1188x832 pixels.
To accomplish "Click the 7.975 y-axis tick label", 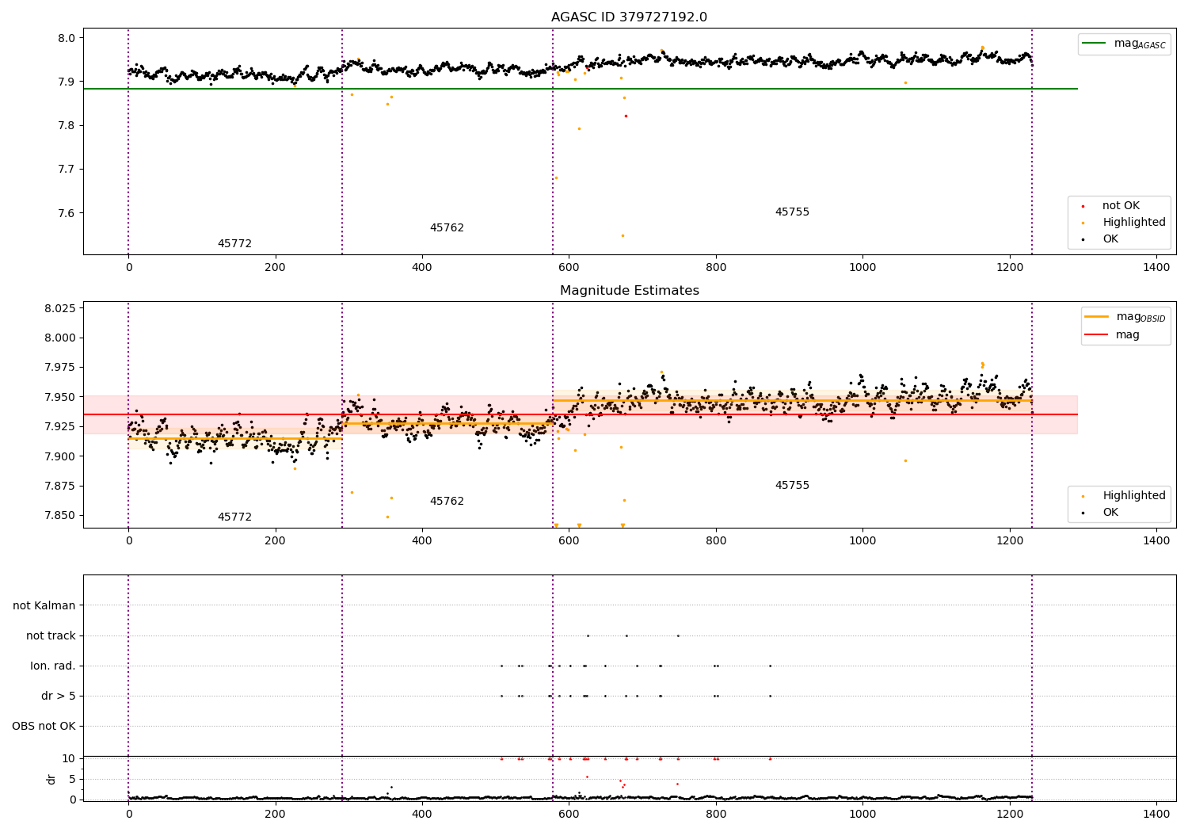I will coord(60,368).
